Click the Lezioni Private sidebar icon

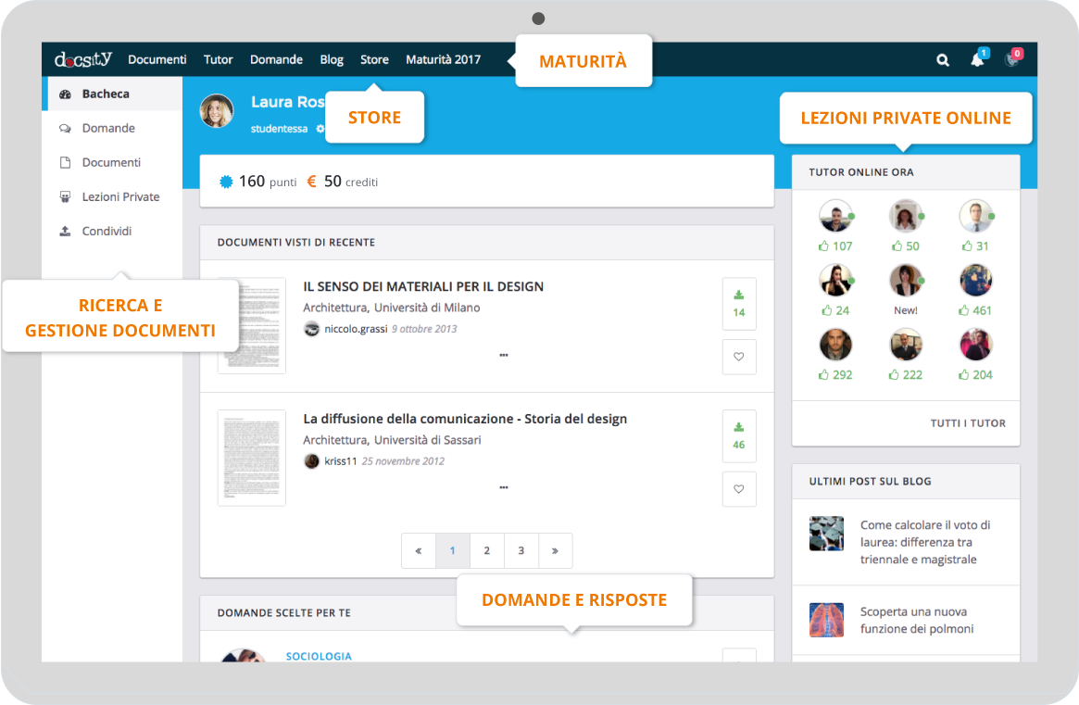(x=65, y=197)
